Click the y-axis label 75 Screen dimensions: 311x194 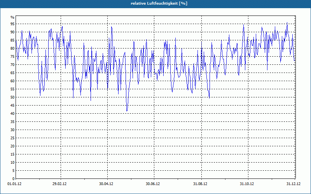click(12, 56)
